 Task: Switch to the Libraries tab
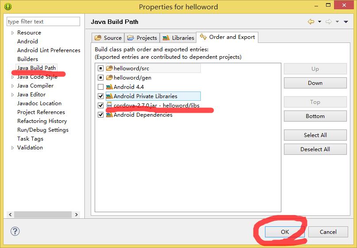point(178,38)
